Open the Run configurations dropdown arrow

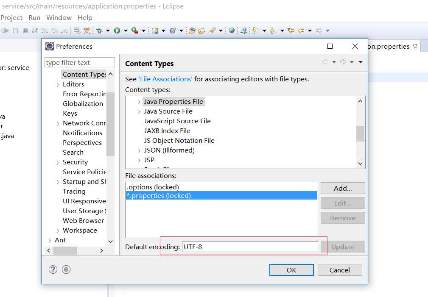tap(126, 31)
